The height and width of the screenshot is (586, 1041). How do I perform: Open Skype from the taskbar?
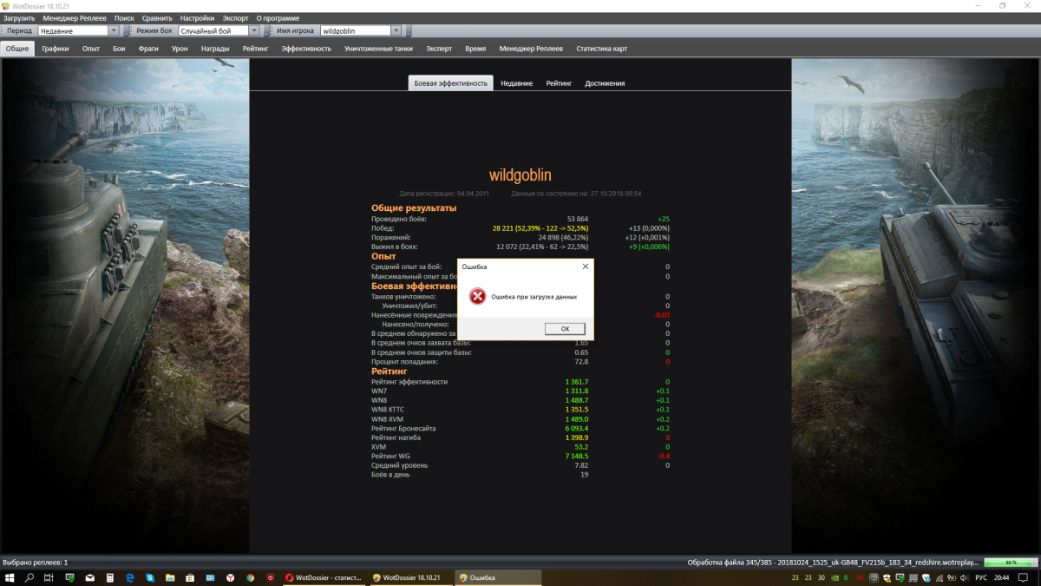click(x=150, y=577)
